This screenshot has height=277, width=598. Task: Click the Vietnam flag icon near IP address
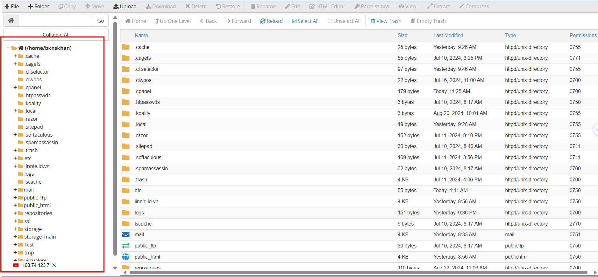tap(16, 265)
